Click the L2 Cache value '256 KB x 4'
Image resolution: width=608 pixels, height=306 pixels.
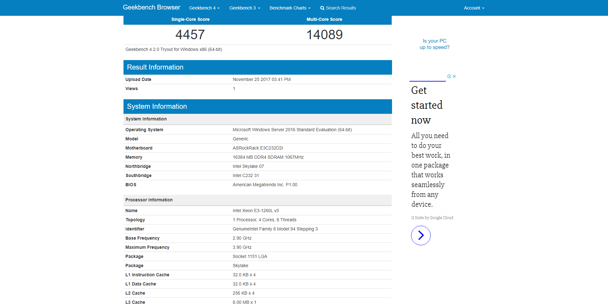click(x=244, y=293)
